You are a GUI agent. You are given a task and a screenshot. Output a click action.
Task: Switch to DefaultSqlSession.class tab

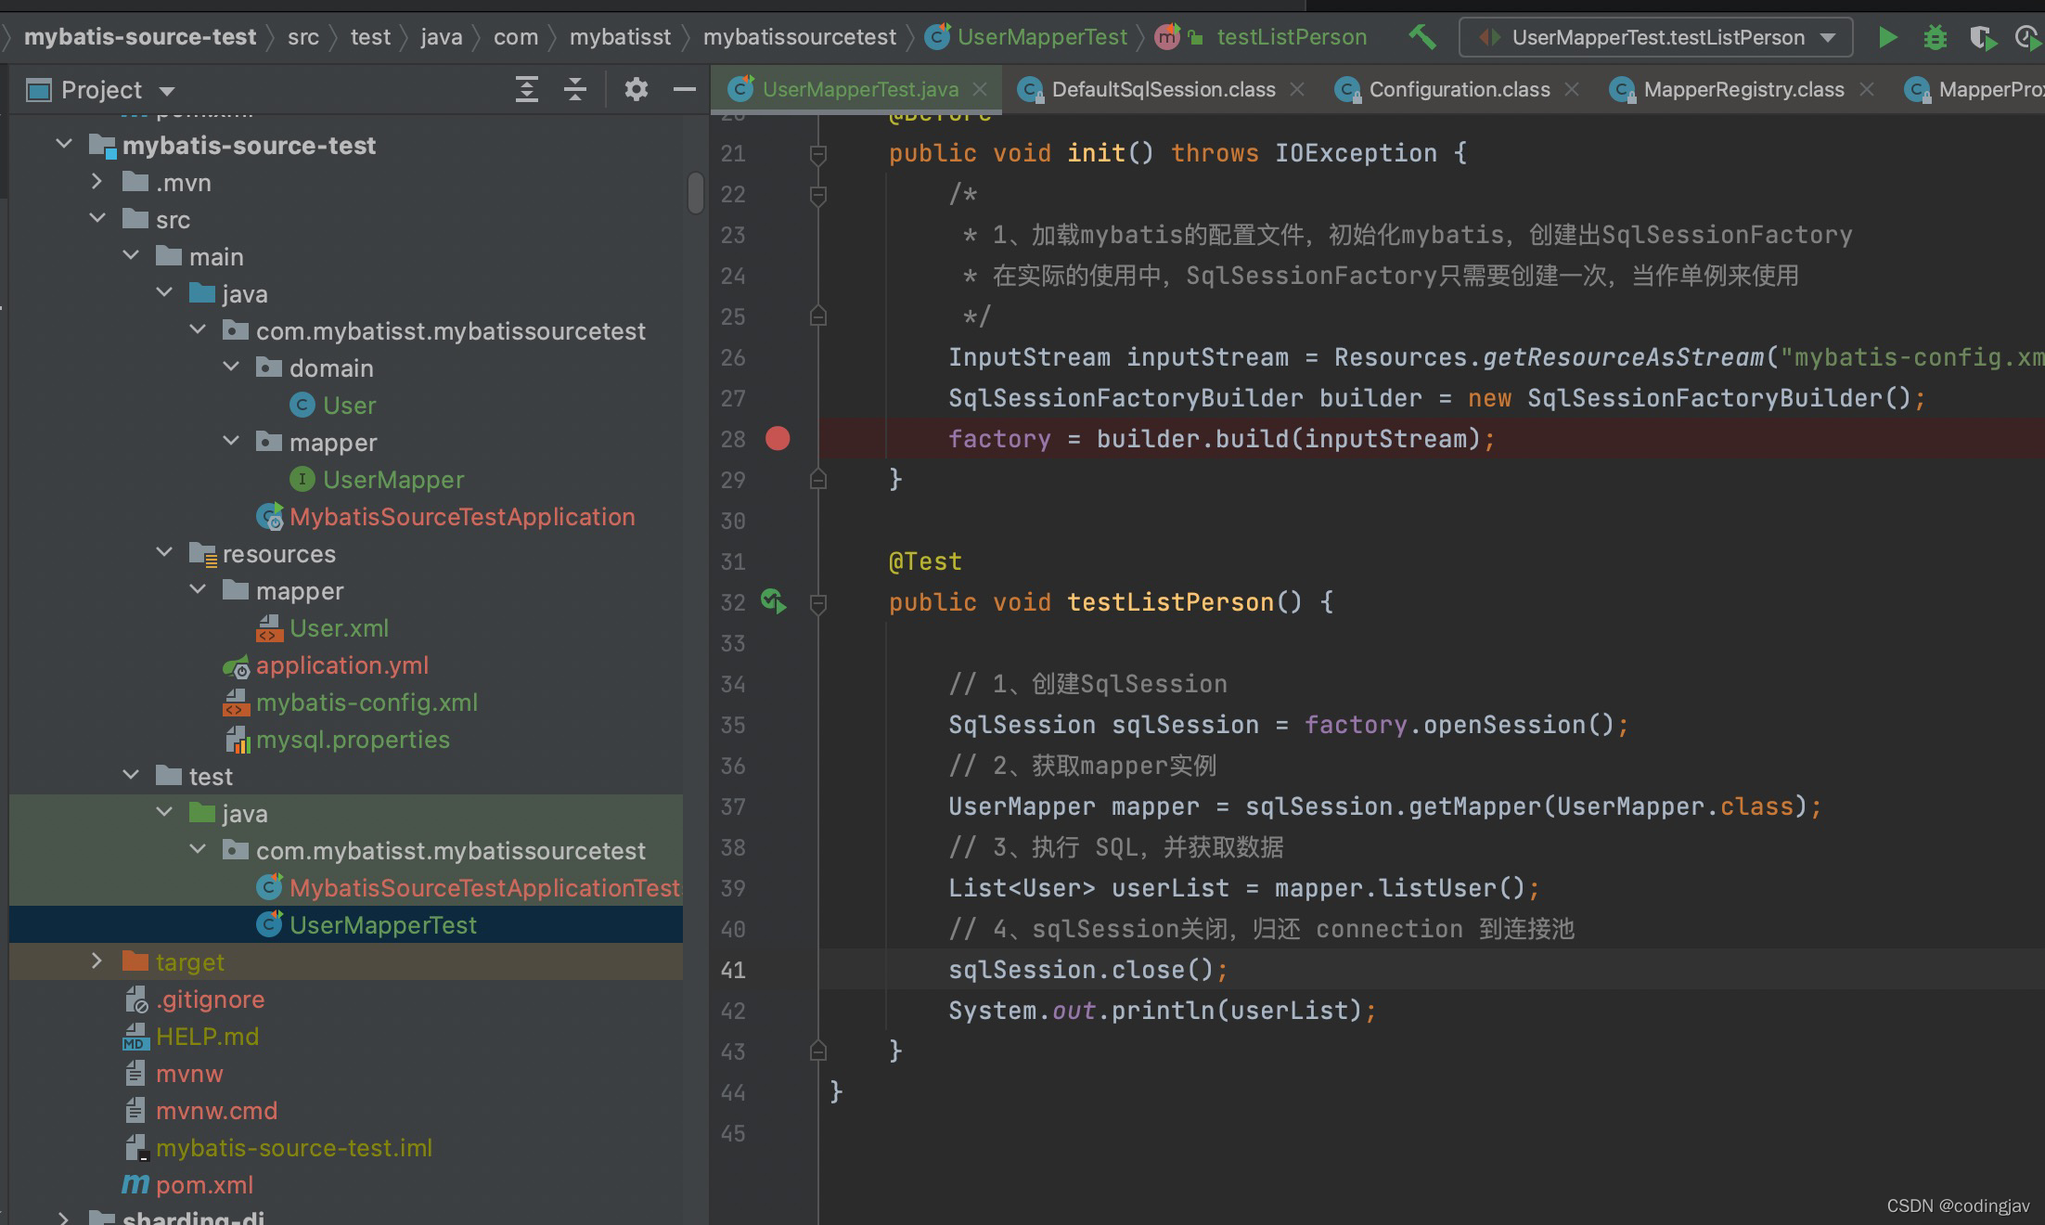[x=1162, y=89]
